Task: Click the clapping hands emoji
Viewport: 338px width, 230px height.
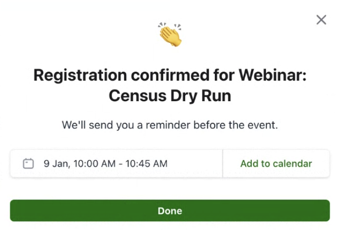Action: click(170, 35)
